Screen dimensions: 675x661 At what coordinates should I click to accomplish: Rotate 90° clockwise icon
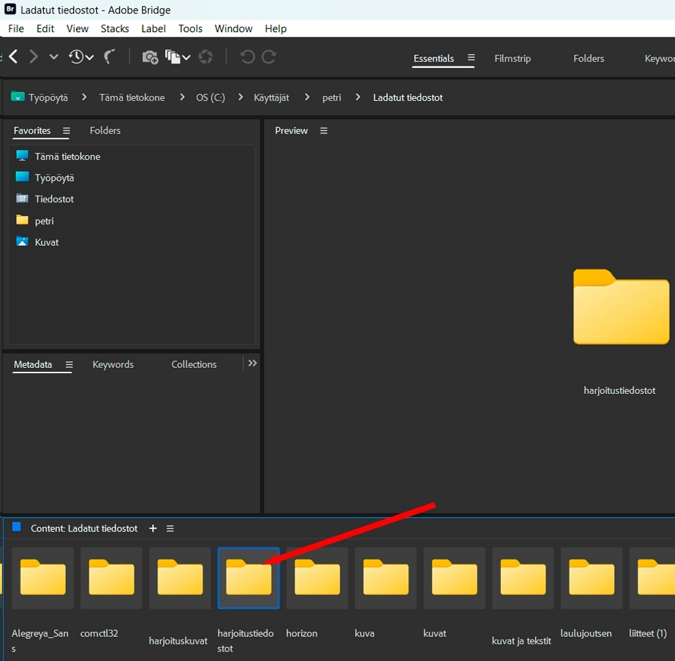[269, 57]
